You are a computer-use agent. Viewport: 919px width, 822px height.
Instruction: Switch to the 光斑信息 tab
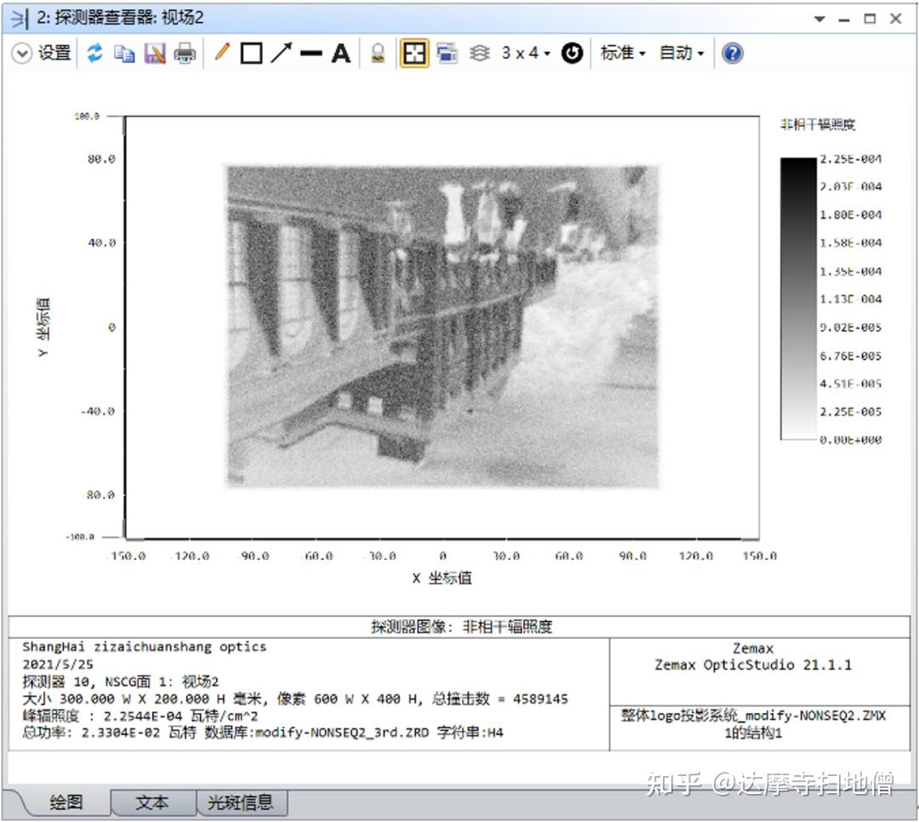click(x=243, y=802)
